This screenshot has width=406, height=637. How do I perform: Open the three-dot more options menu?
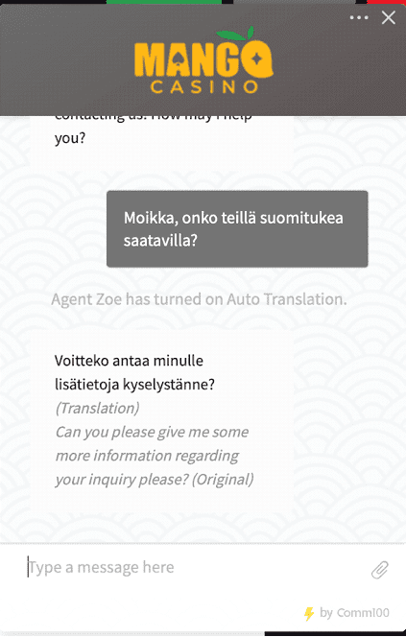pyautogui.click(x=359, y=17)
